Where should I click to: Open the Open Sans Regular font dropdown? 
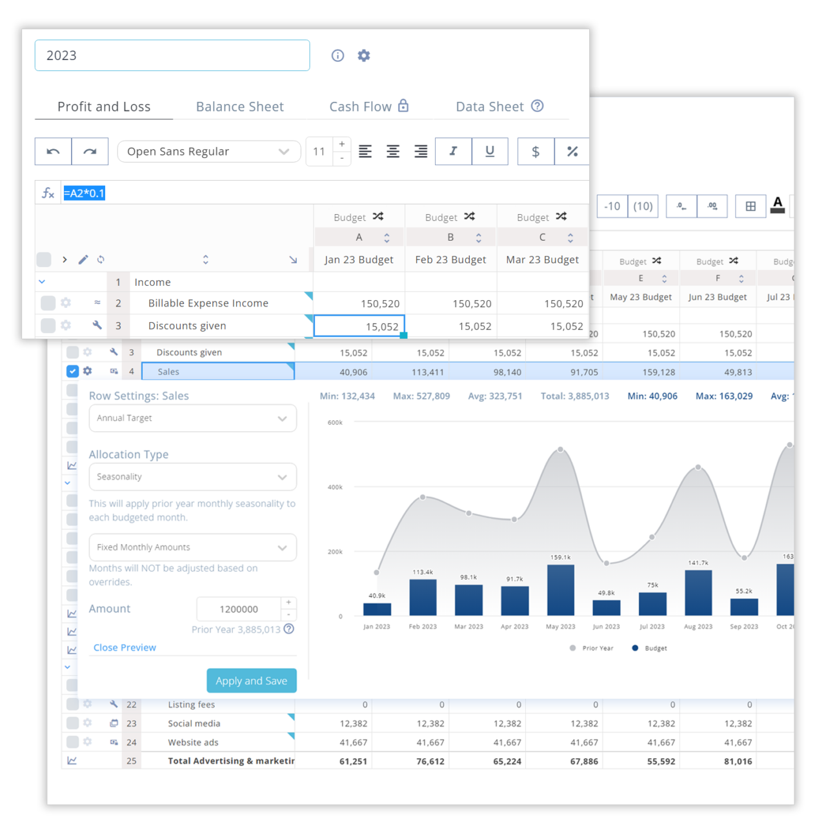coord(208,151)
